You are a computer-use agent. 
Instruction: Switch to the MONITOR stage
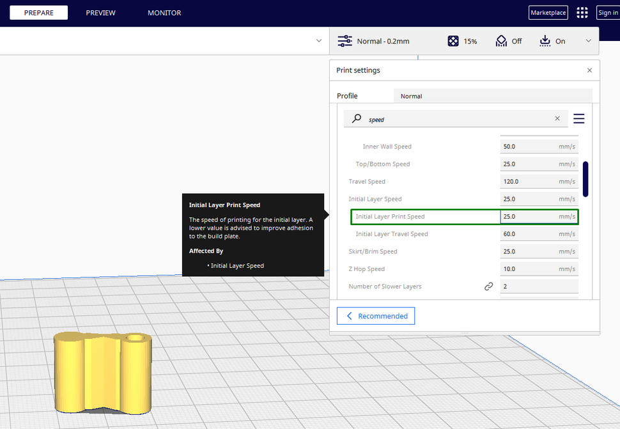pos(164,13)
